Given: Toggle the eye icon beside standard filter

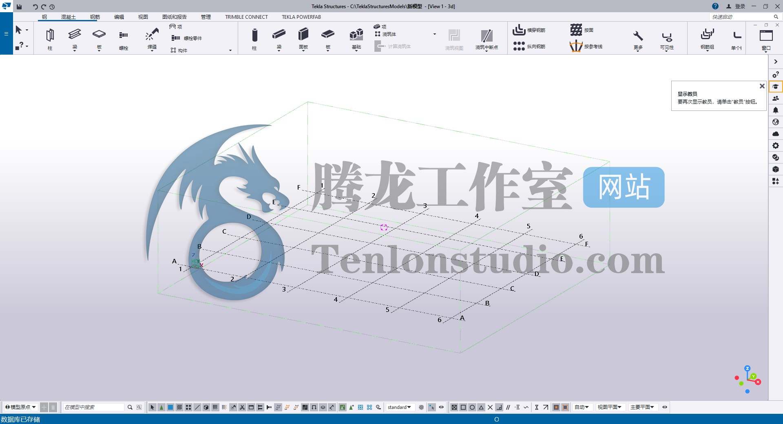Looking at the screenshot, I should tap(441, 407).
